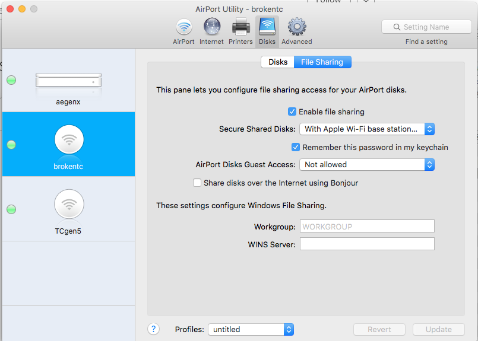The width and height of the screenshot is (478, 341).
Task: Click green status light next to aegenx
Action: [x=11, y=80]
